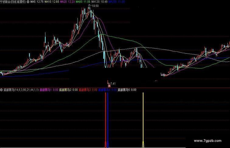Select the MA120: 10.49 label
This screenshot has height=148, width=230.
tap(99, 2)
